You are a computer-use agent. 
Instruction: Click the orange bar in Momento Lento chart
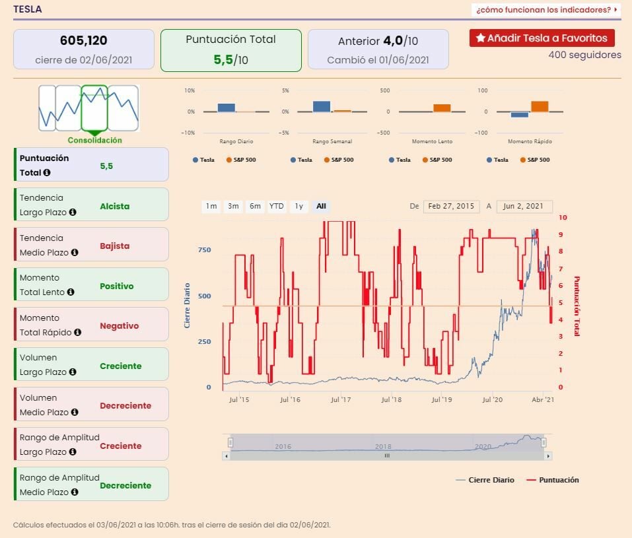[x=442, y=108]
